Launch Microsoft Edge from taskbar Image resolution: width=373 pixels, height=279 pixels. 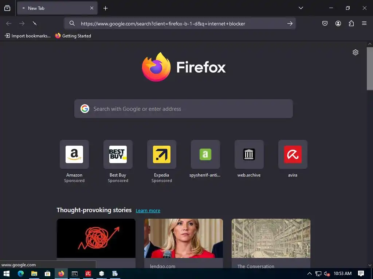coord(21,274)
